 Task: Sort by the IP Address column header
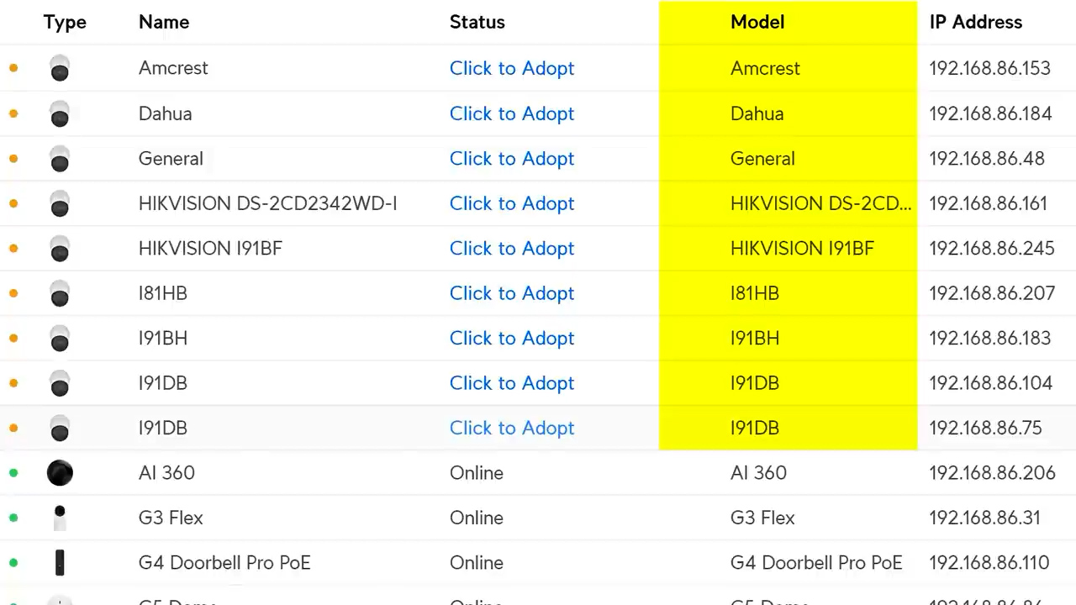pos(976,22)
